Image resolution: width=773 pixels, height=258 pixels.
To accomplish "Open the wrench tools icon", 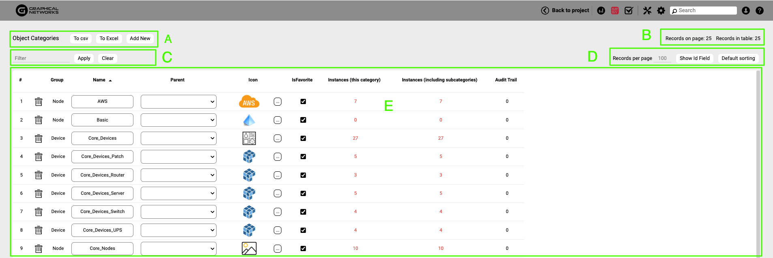I will (x=647, y=11).
